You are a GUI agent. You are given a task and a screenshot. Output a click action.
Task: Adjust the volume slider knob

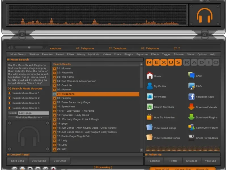pyautogui.click(x=29, y=47)
